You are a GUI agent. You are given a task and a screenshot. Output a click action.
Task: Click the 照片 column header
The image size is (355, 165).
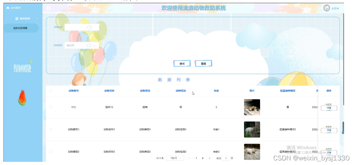[252, 91]
